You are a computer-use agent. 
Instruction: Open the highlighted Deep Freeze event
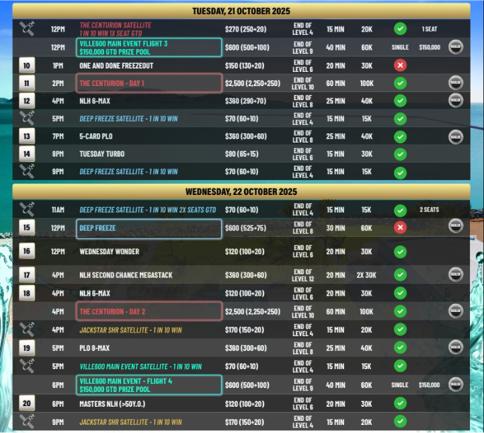pos(149,228)
